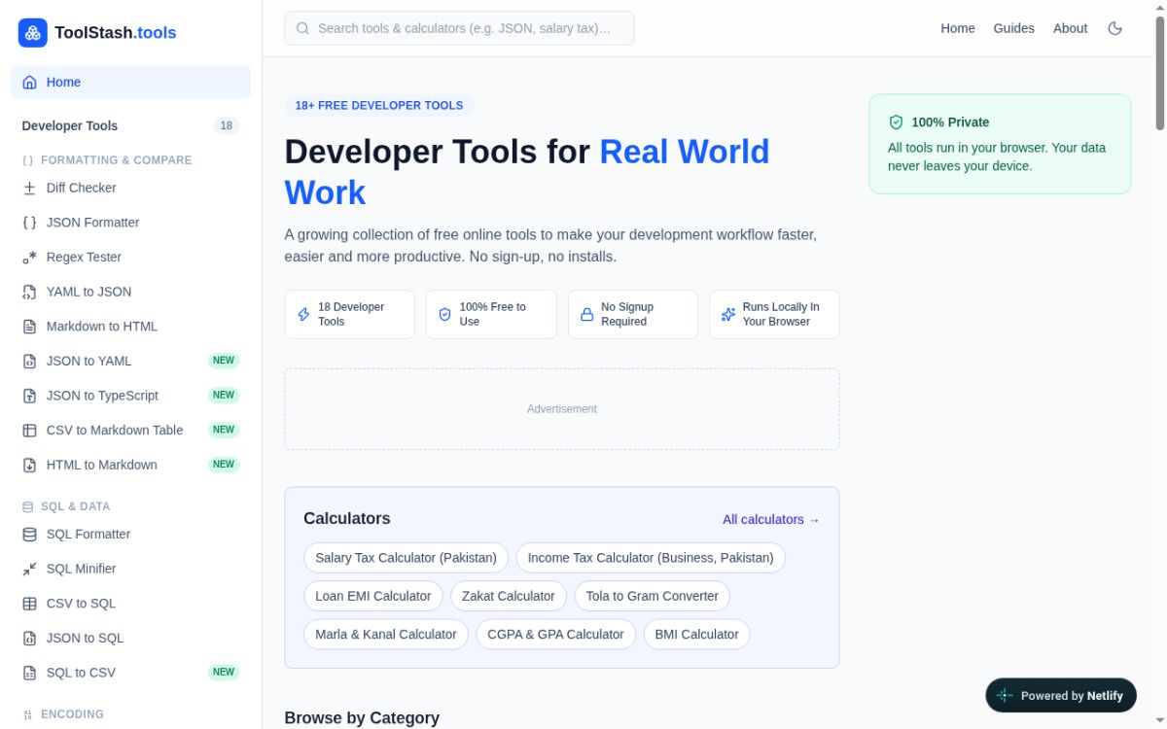The image size is (1167, 729).
Task: Open the SQL Formatter tool
Action: 130,535
